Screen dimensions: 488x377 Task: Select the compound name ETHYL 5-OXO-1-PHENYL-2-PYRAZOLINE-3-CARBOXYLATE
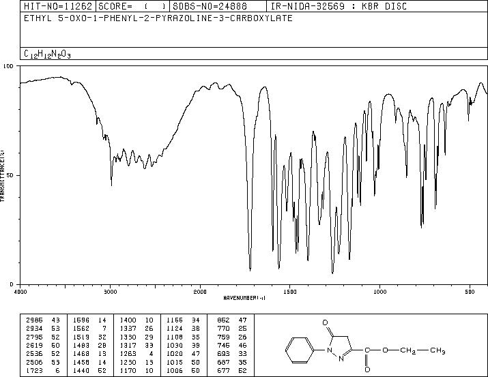(x=158, y=18)
